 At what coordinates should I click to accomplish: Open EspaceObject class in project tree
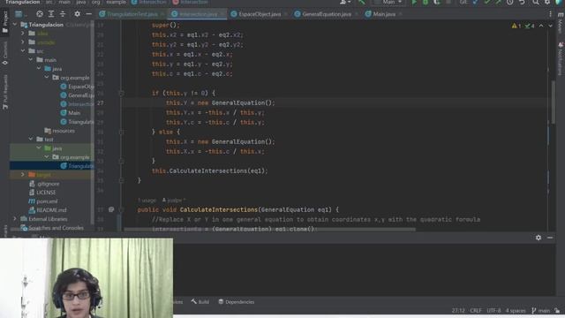78,87
